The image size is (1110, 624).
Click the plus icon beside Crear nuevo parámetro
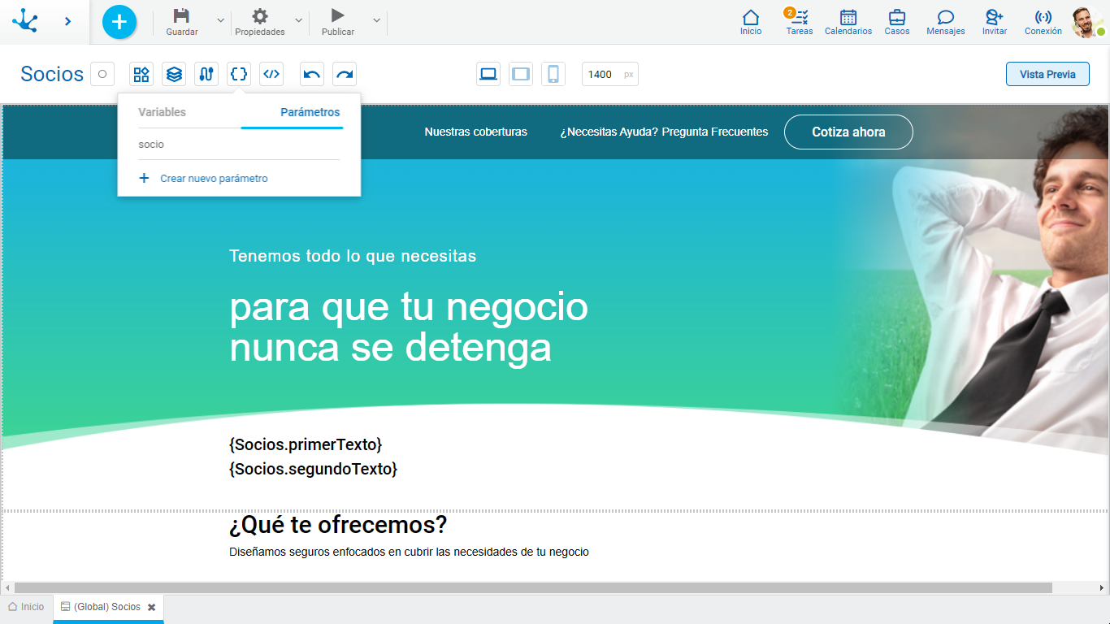(x=144, y=178)
